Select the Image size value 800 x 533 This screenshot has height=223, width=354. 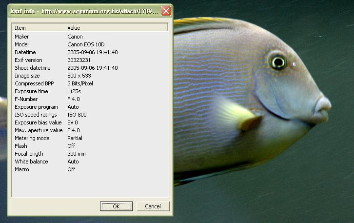pyautogui.click(x=79, y=76)
